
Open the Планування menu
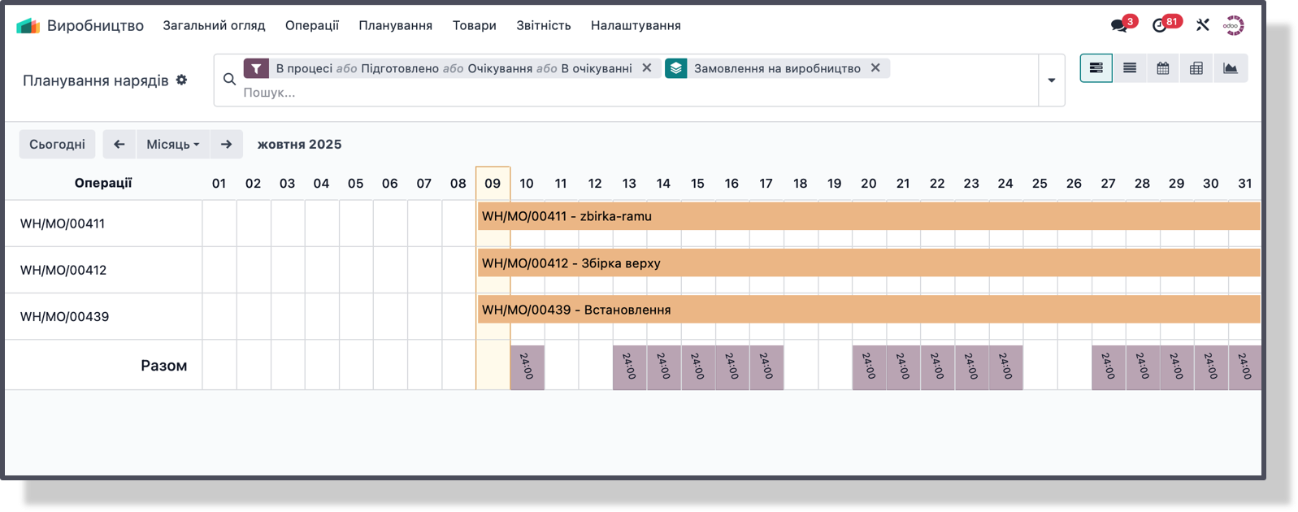click(x=395, y=25)
